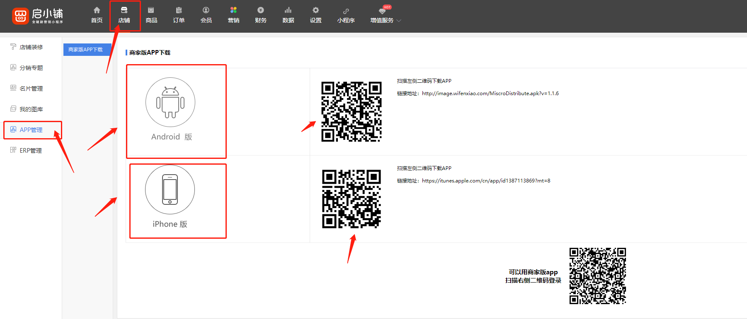The height and width of the screenshot is (319, 747).
Task: Click the 增值服务 navigation label
Action: (382, 20)
